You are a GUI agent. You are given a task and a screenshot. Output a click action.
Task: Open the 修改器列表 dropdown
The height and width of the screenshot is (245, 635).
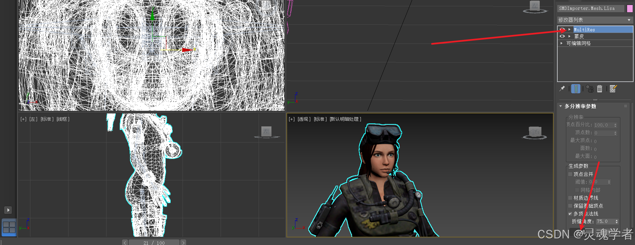595,20
